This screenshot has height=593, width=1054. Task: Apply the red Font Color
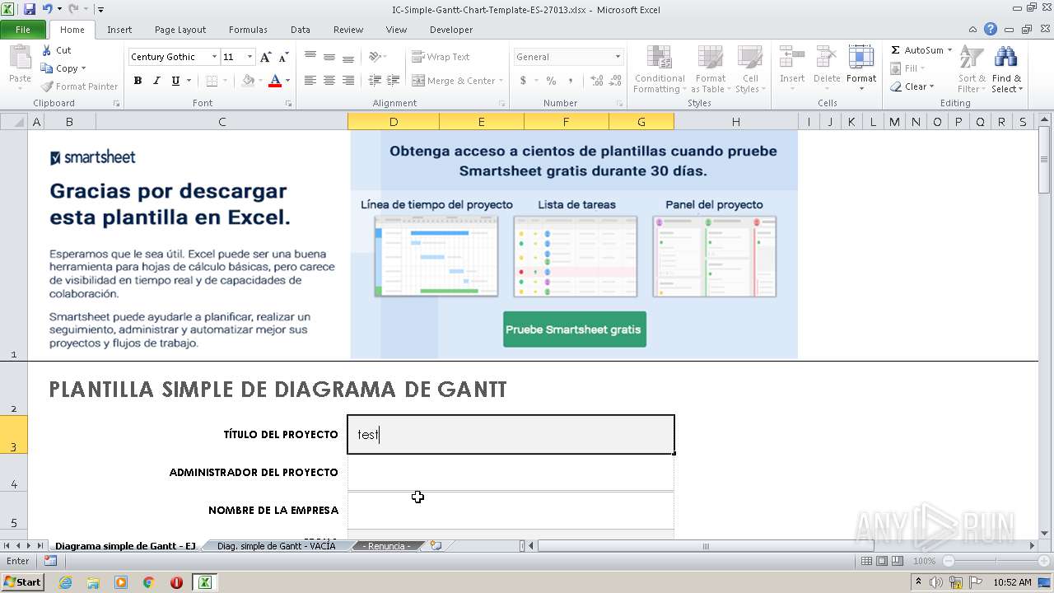(x=275, y=81)
